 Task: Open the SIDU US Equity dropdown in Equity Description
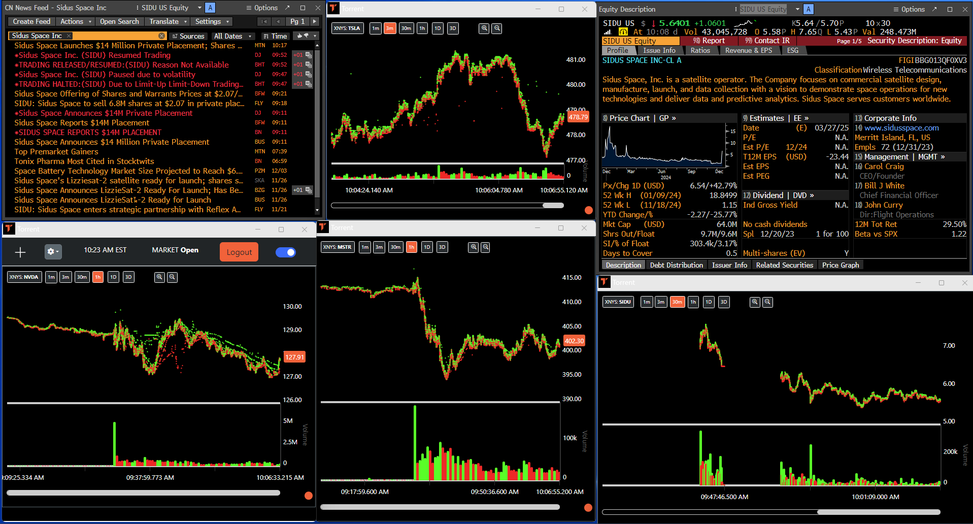point(797,9)
